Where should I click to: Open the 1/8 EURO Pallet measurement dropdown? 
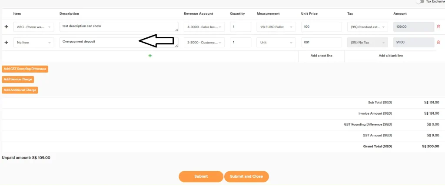pos(276,27)
